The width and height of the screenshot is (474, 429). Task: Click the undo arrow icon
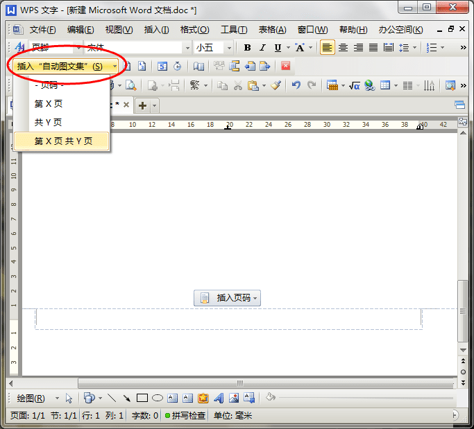click(296, 86)
